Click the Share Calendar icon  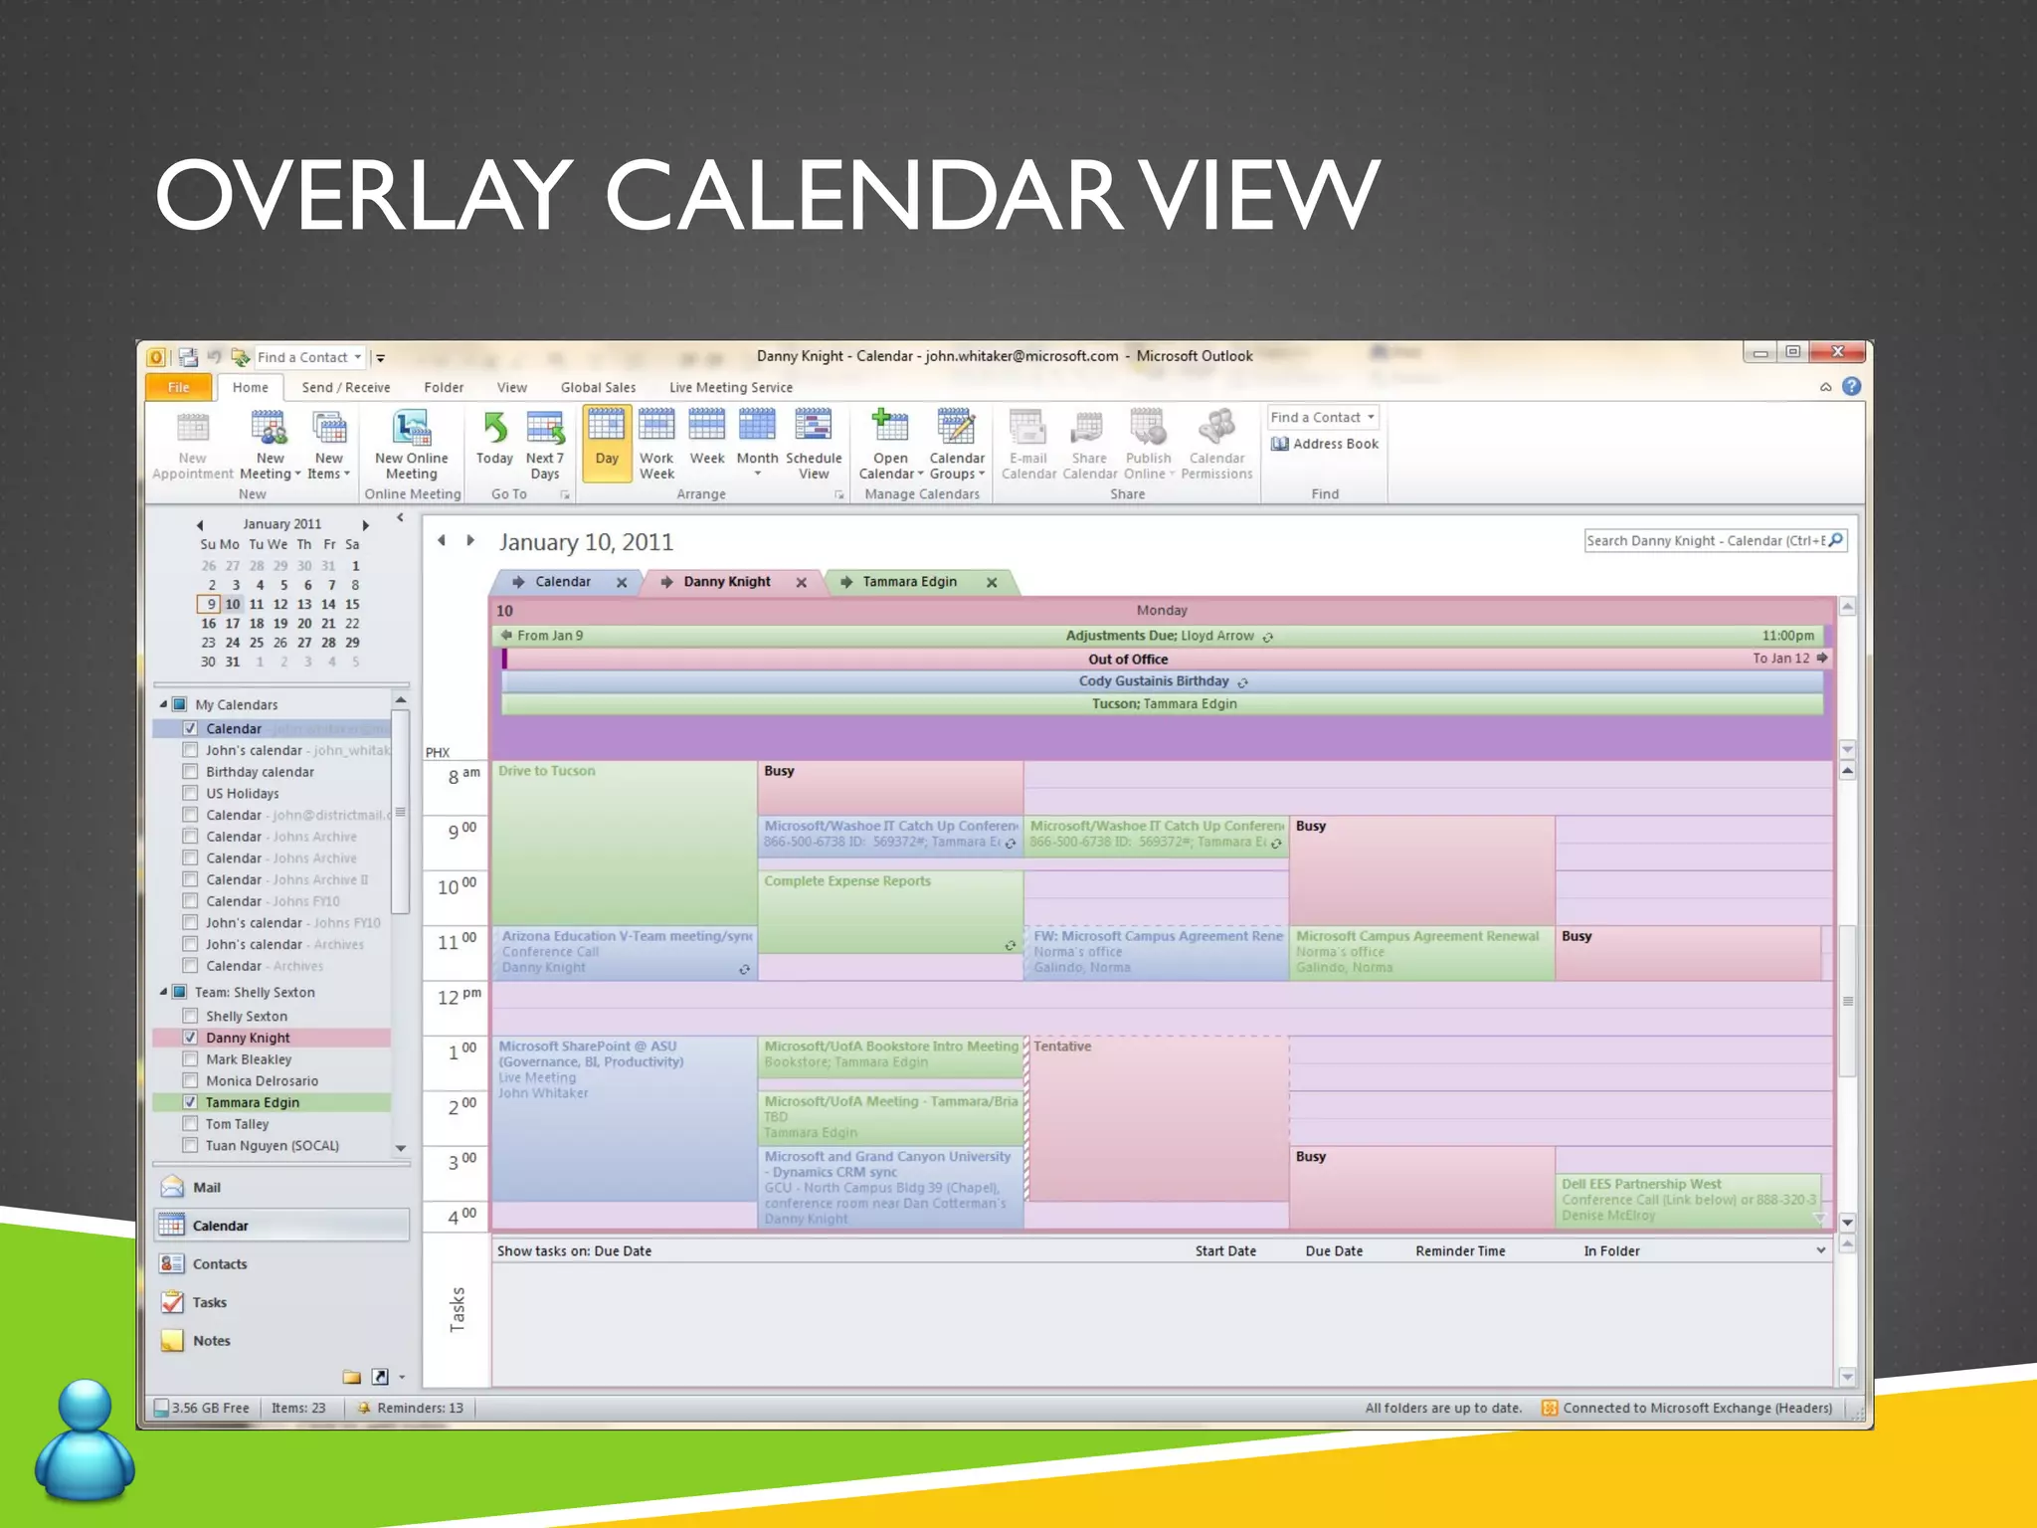1088,426
